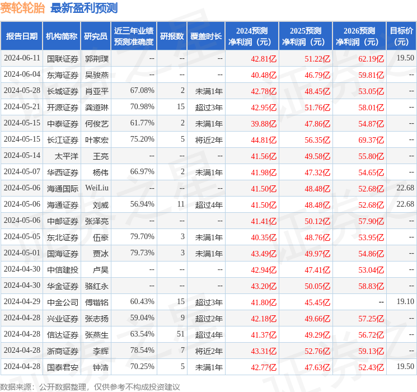Select the 研究员 column header
This screenshot has height=392, width=417.
(x=96, y=36)
